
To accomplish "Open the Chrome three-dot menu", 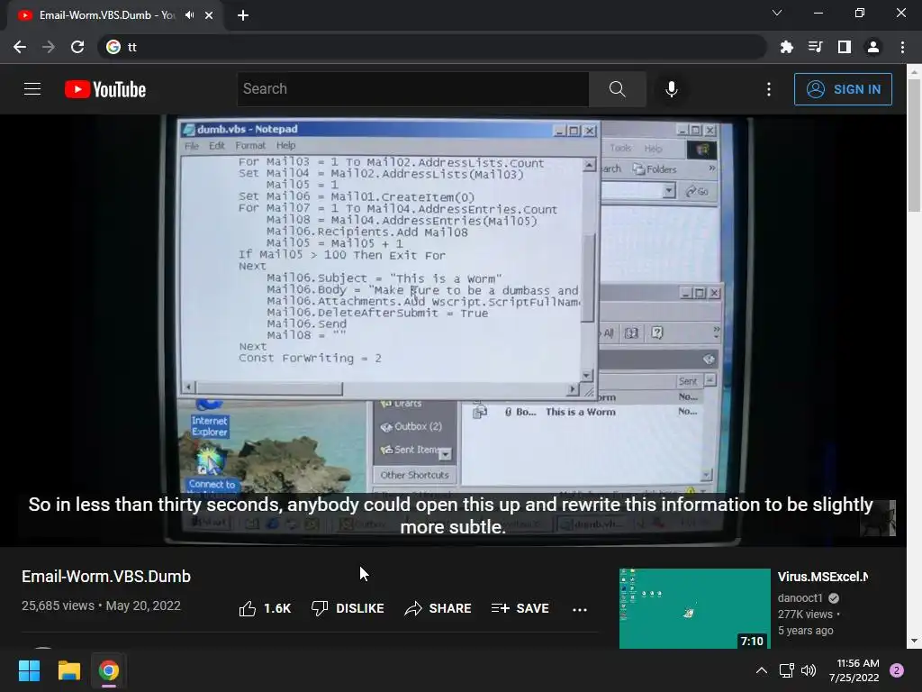I will pyautogui.click(x=902, y=47).
